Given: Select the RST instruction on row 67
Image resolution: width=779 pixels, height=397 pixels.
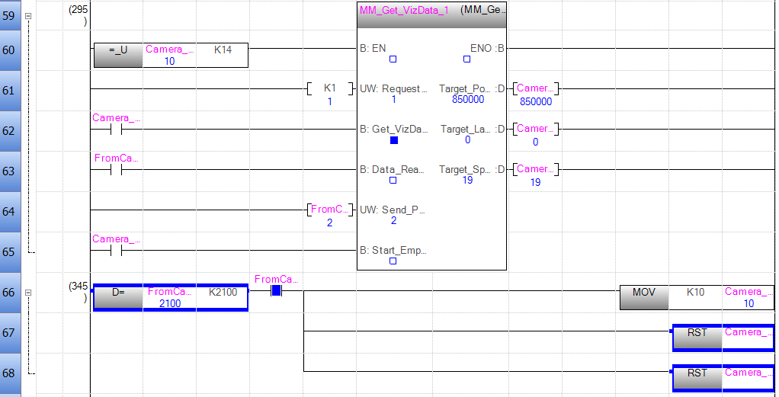Looking at the screenshot, I should click(x=697, y=338).
